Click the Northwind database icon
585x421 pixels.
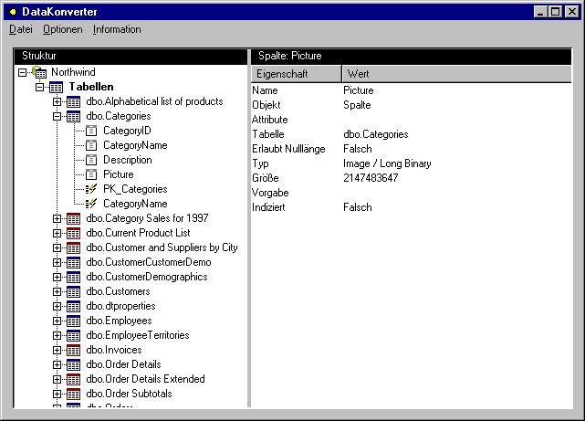point(37,72)
